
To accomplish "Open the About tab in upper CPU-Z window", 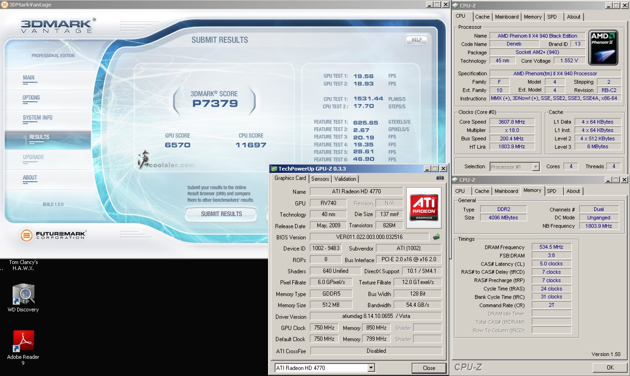I will coord(574,17).
